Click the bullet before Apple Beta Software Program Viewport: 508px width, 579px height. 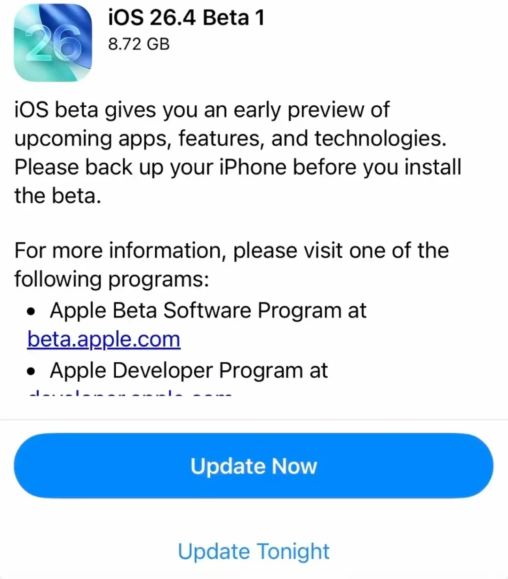tap(32, 311)
